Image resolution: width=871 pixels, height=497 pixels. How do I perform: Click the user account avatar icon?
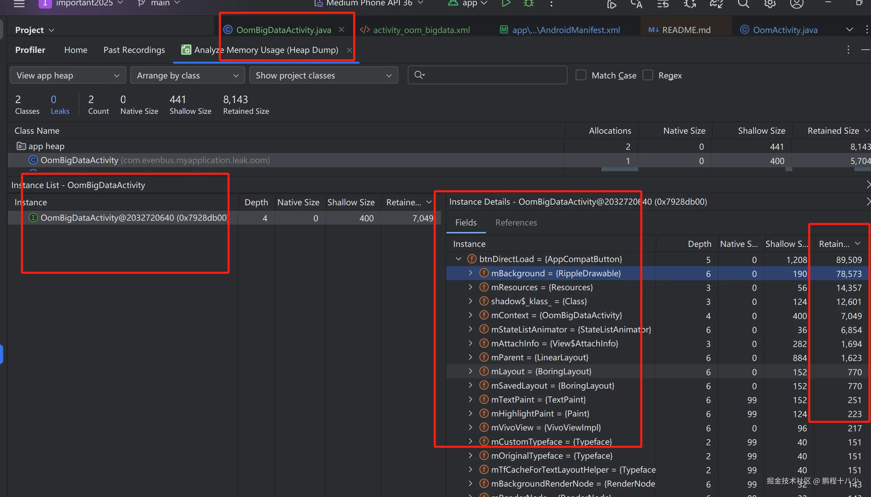[797, 4]
